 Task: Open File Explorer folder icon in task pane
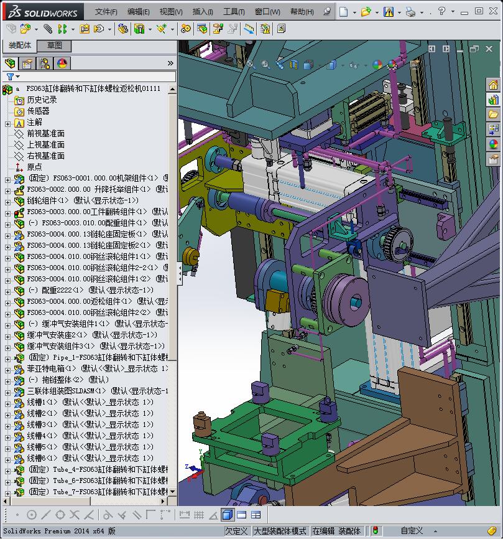pyautogui.click(x=493, y=115)
